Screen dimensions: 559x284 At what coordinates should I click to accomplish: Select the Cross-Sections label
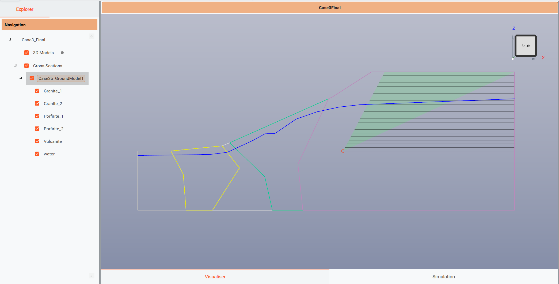pos(48,66)
